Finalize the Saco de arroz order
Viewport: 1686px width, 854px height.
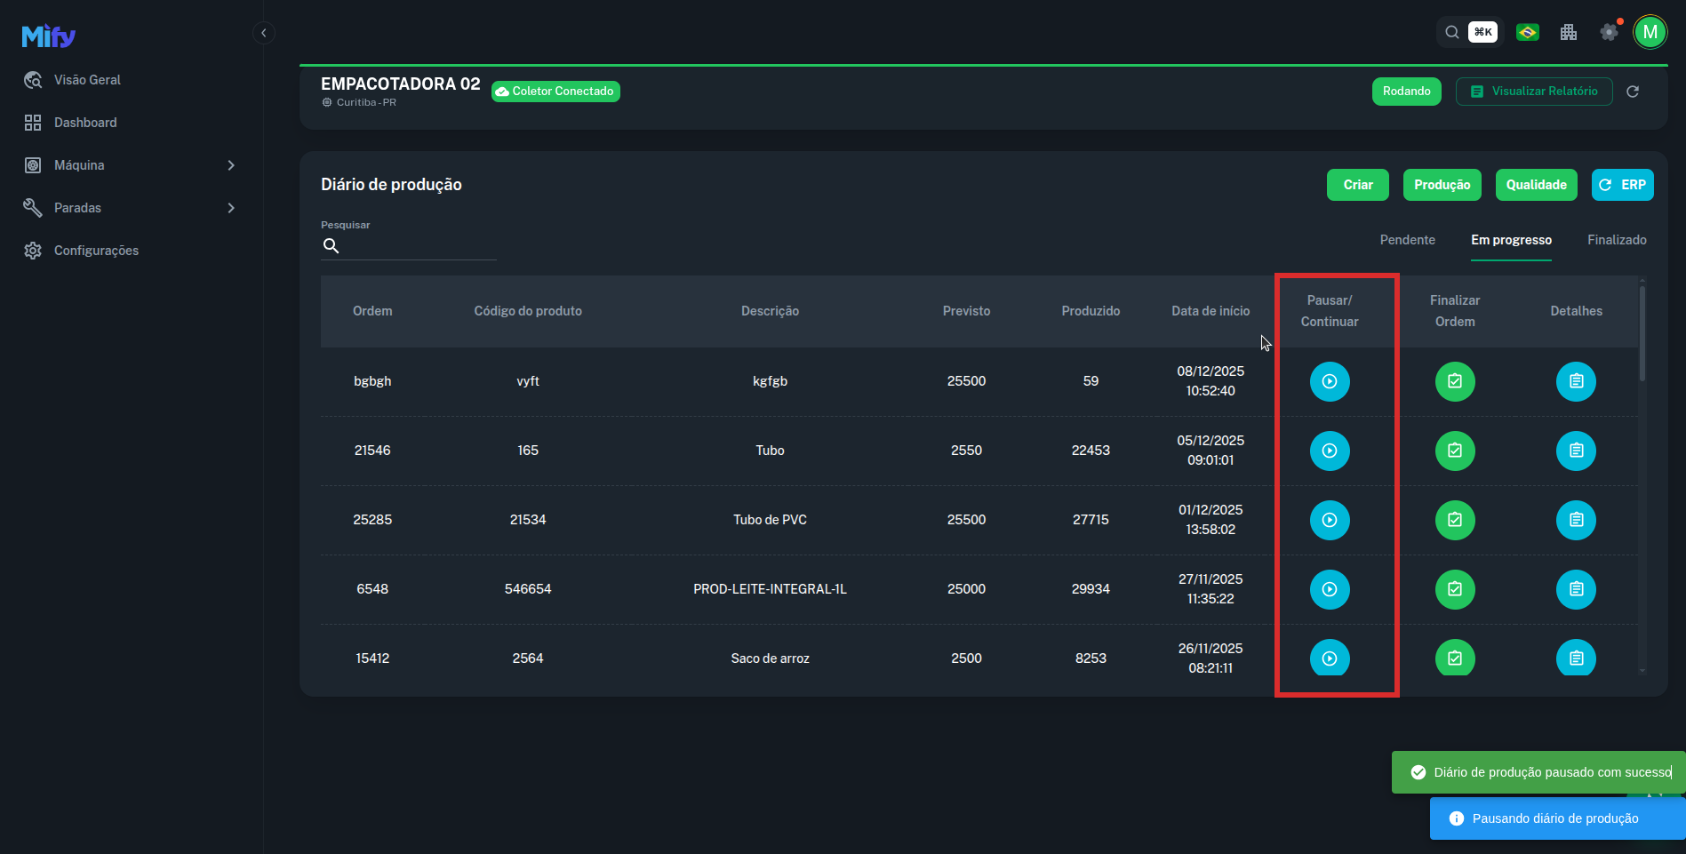pyautogui.click(x=1454, y=658)
